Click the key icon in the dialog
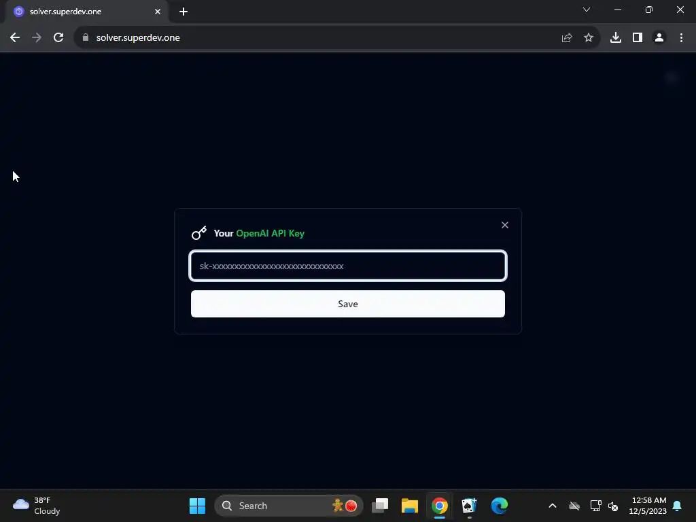The height and width of the screenshot is (522, 696). 199,233
